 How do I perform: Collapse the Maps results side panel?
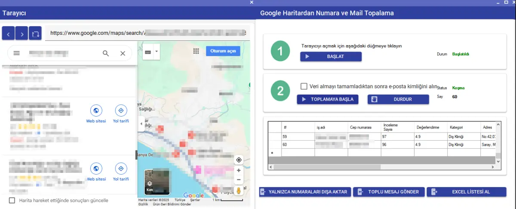pos(141,123)
